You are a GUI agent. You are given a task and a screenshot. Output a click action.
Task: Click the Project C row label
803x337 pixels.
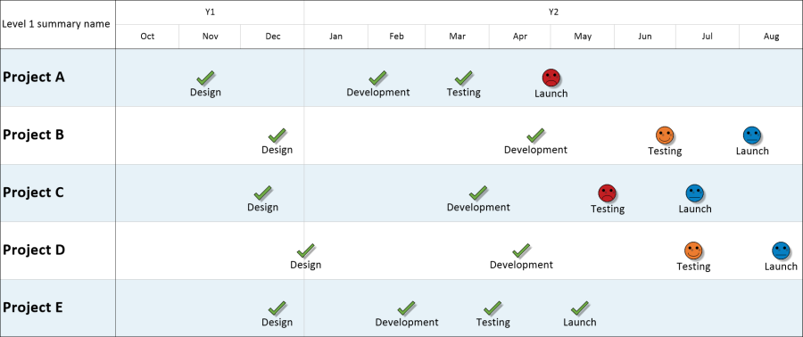click(33, 193)
